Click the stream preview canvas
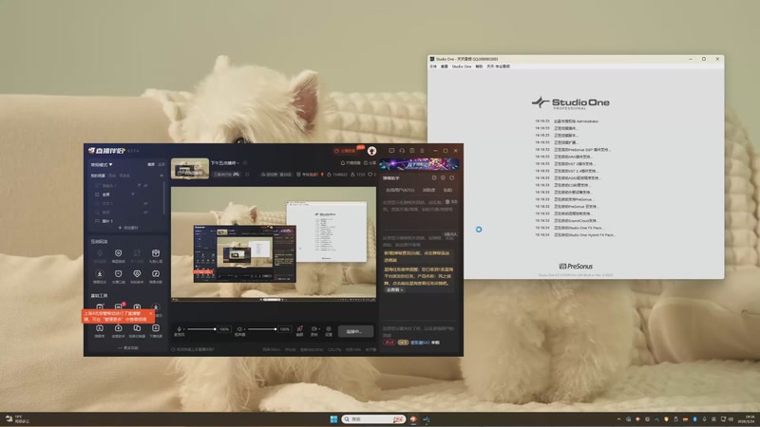The width and height of the screenshot is (760, 427). pos(274,243)
